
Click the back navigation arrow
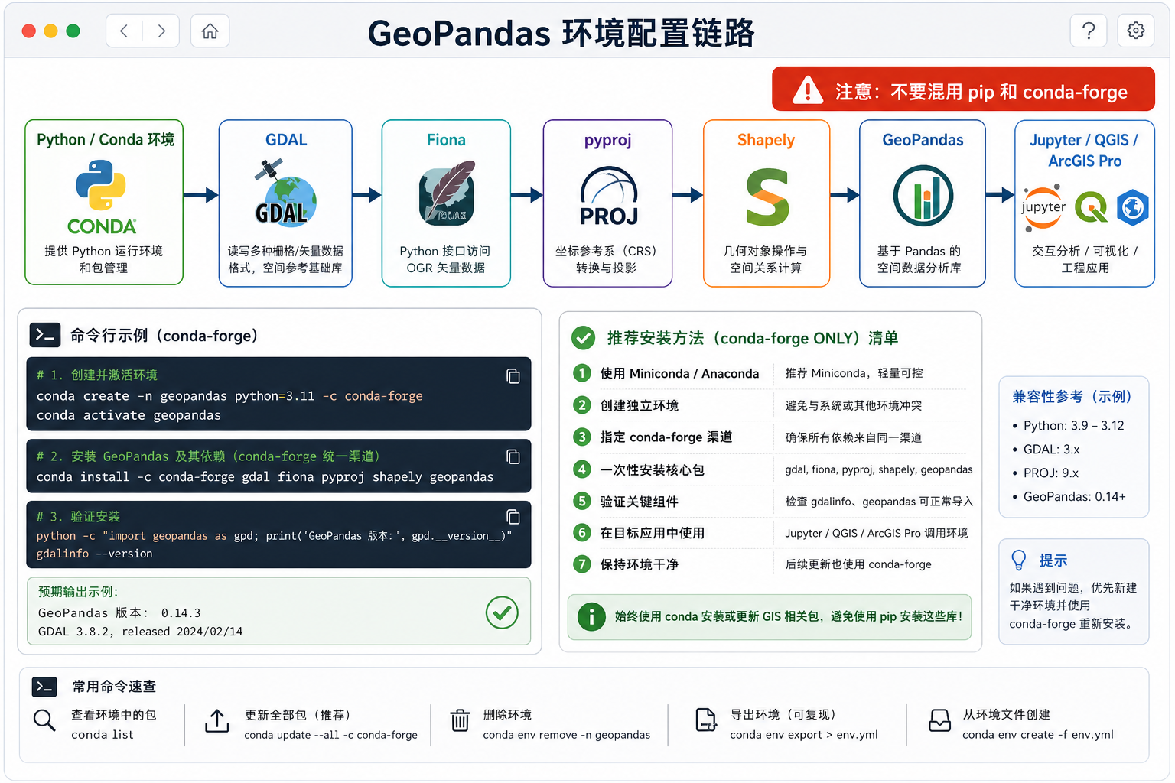[x=124, y=31]
